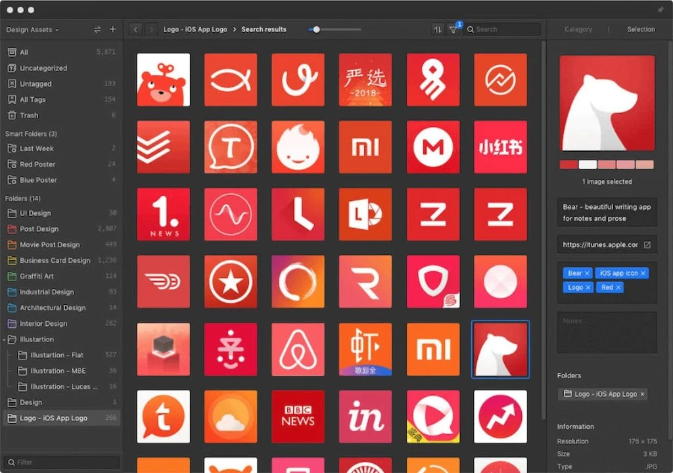Open the sort order icon
This screenshot has width=673, height=473.
(438, 30)
